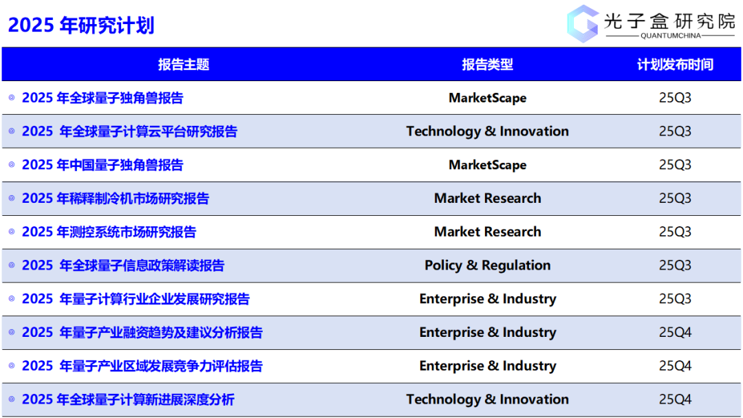
Task: Click 25Q4 in the 新进展深度分析 row
Action: coord(676,399)
